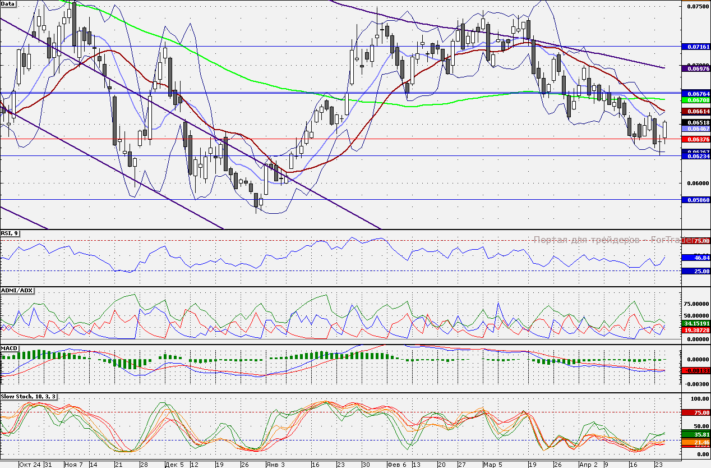Click the ForTrader portal watermark text
Viewport: 711px width, 468px height.
click(x=606, y=240)
